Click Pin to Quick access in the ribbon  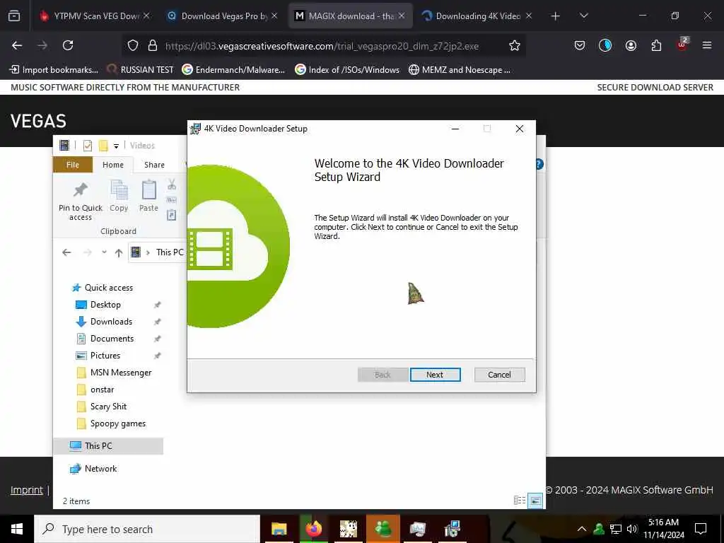81,202
